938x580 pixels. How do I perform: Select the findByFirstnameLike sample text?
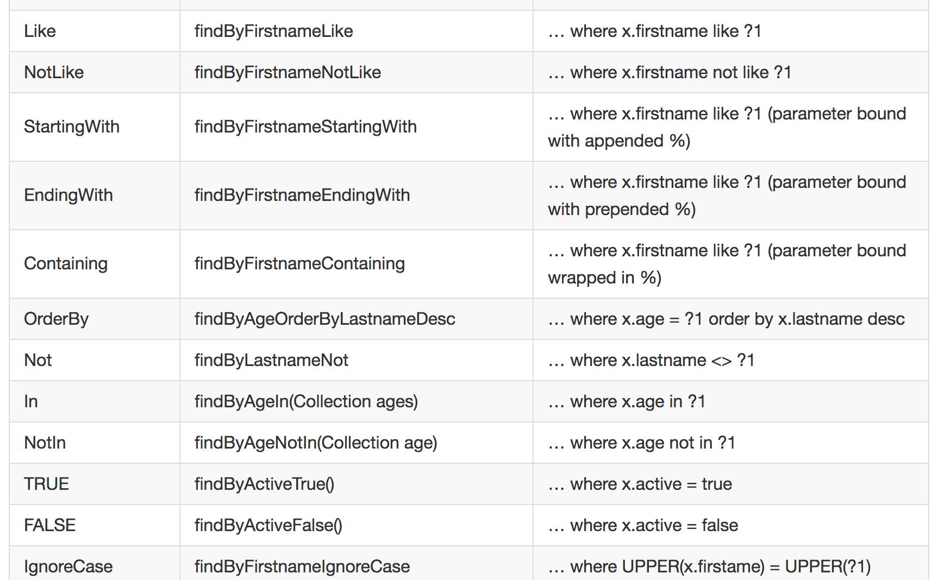(x=273, y=31)
